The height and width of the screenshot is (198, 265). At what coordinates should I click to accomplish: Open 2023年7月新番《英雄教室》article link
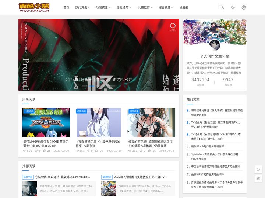pyautogui.click(x=141, y=177)
